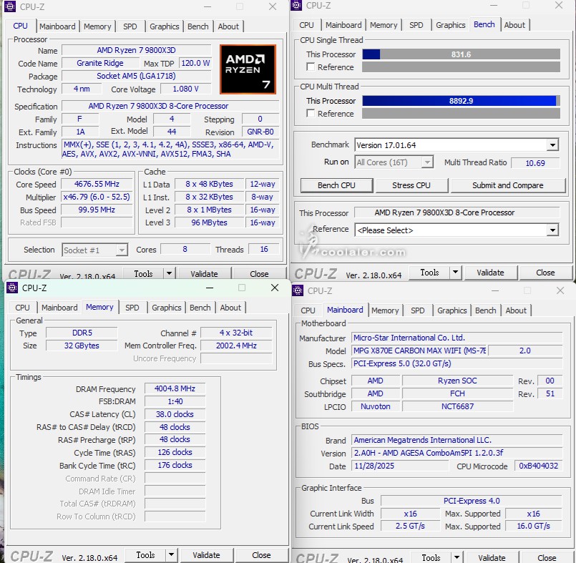Viewport: 576px width, 563px height.
Task: Switch to Bench tab in the CPU window
Action: click(x=198, y=26)
